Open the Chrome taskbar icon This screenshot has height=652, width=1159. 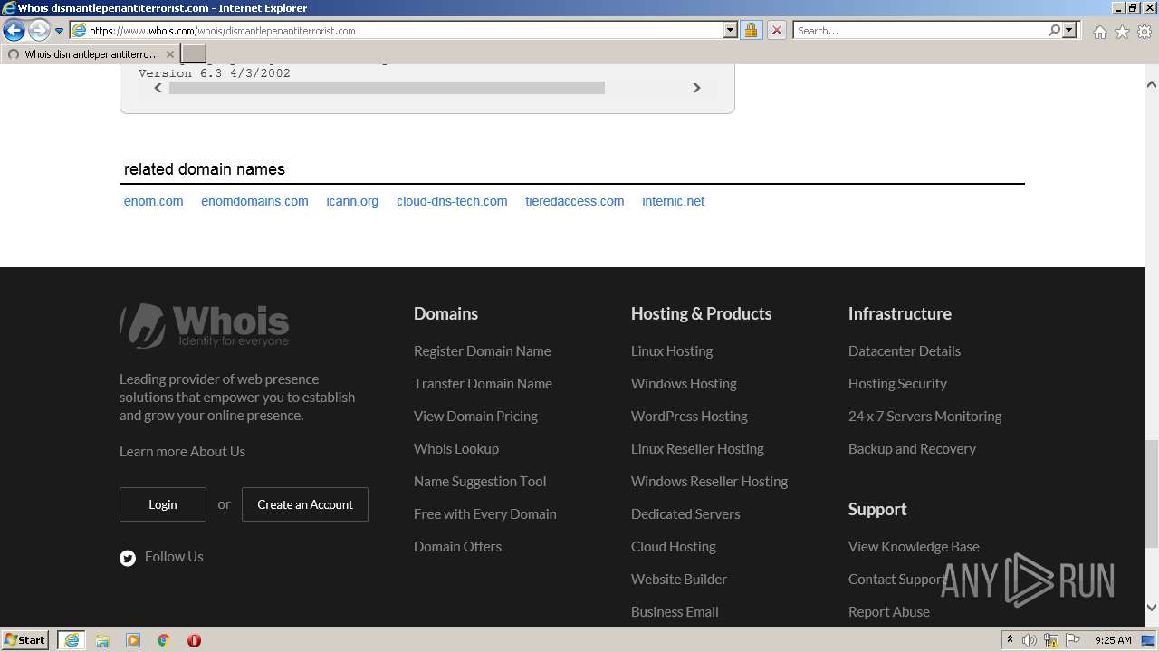[163, 640]
